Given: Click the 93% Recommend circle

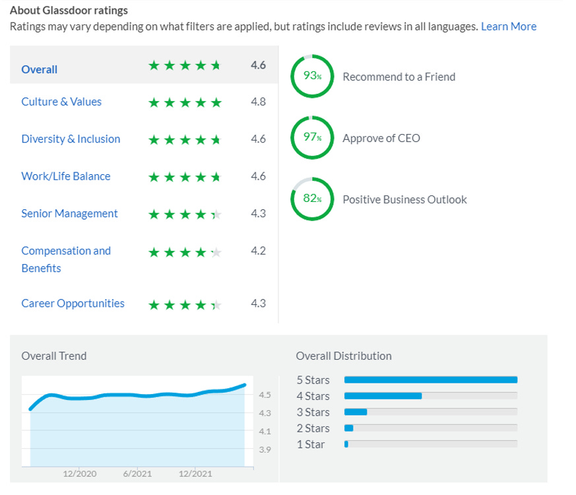Looking at the screenshot, I should (x=312, y=76).
